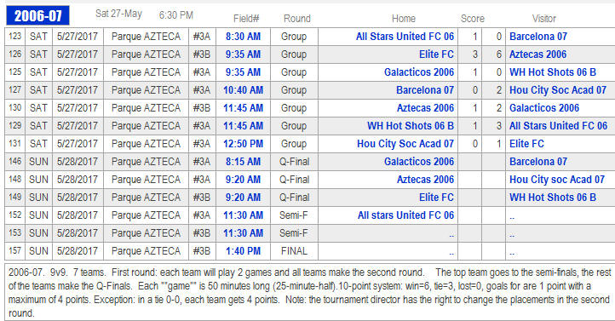615x321 pixels.
Task: Open WH Hot Shots 06 B in game 125
Action: (553, 72)
